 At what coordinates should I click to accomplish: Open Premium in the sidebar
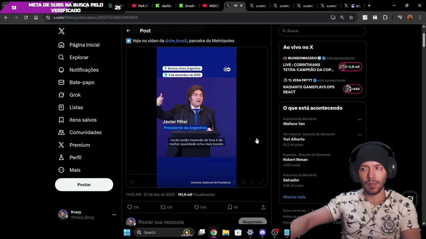pyautogui.click(x=74, y=145)
